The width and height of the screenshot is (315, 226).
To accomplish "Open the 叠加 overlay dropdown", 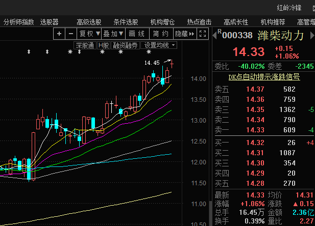I will [113, 34].
